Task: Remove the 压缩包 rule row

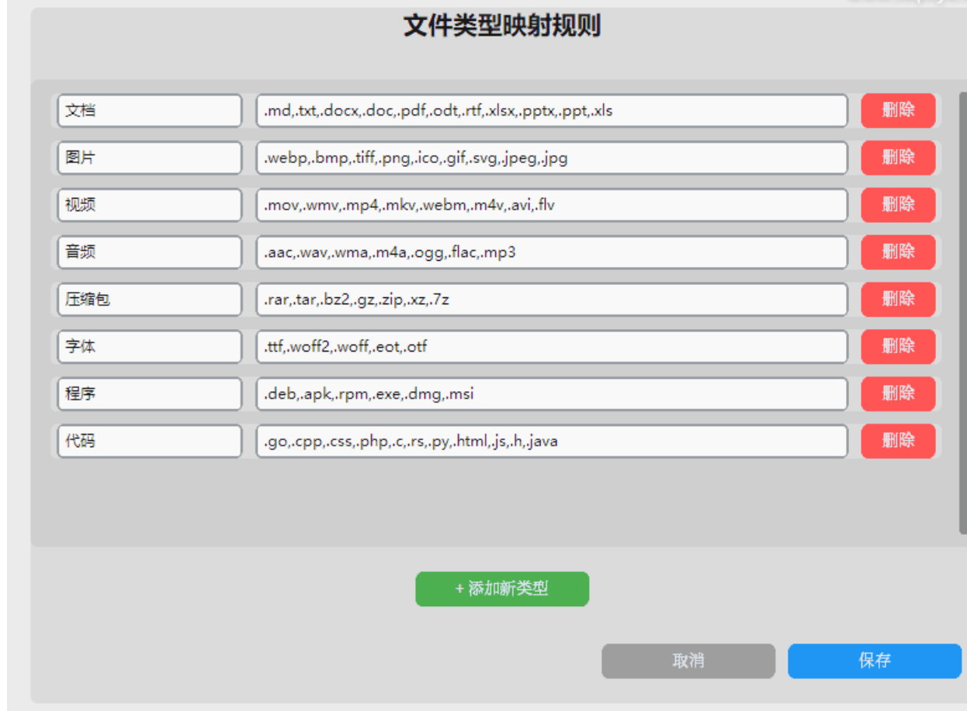Action: click(898, 299)
